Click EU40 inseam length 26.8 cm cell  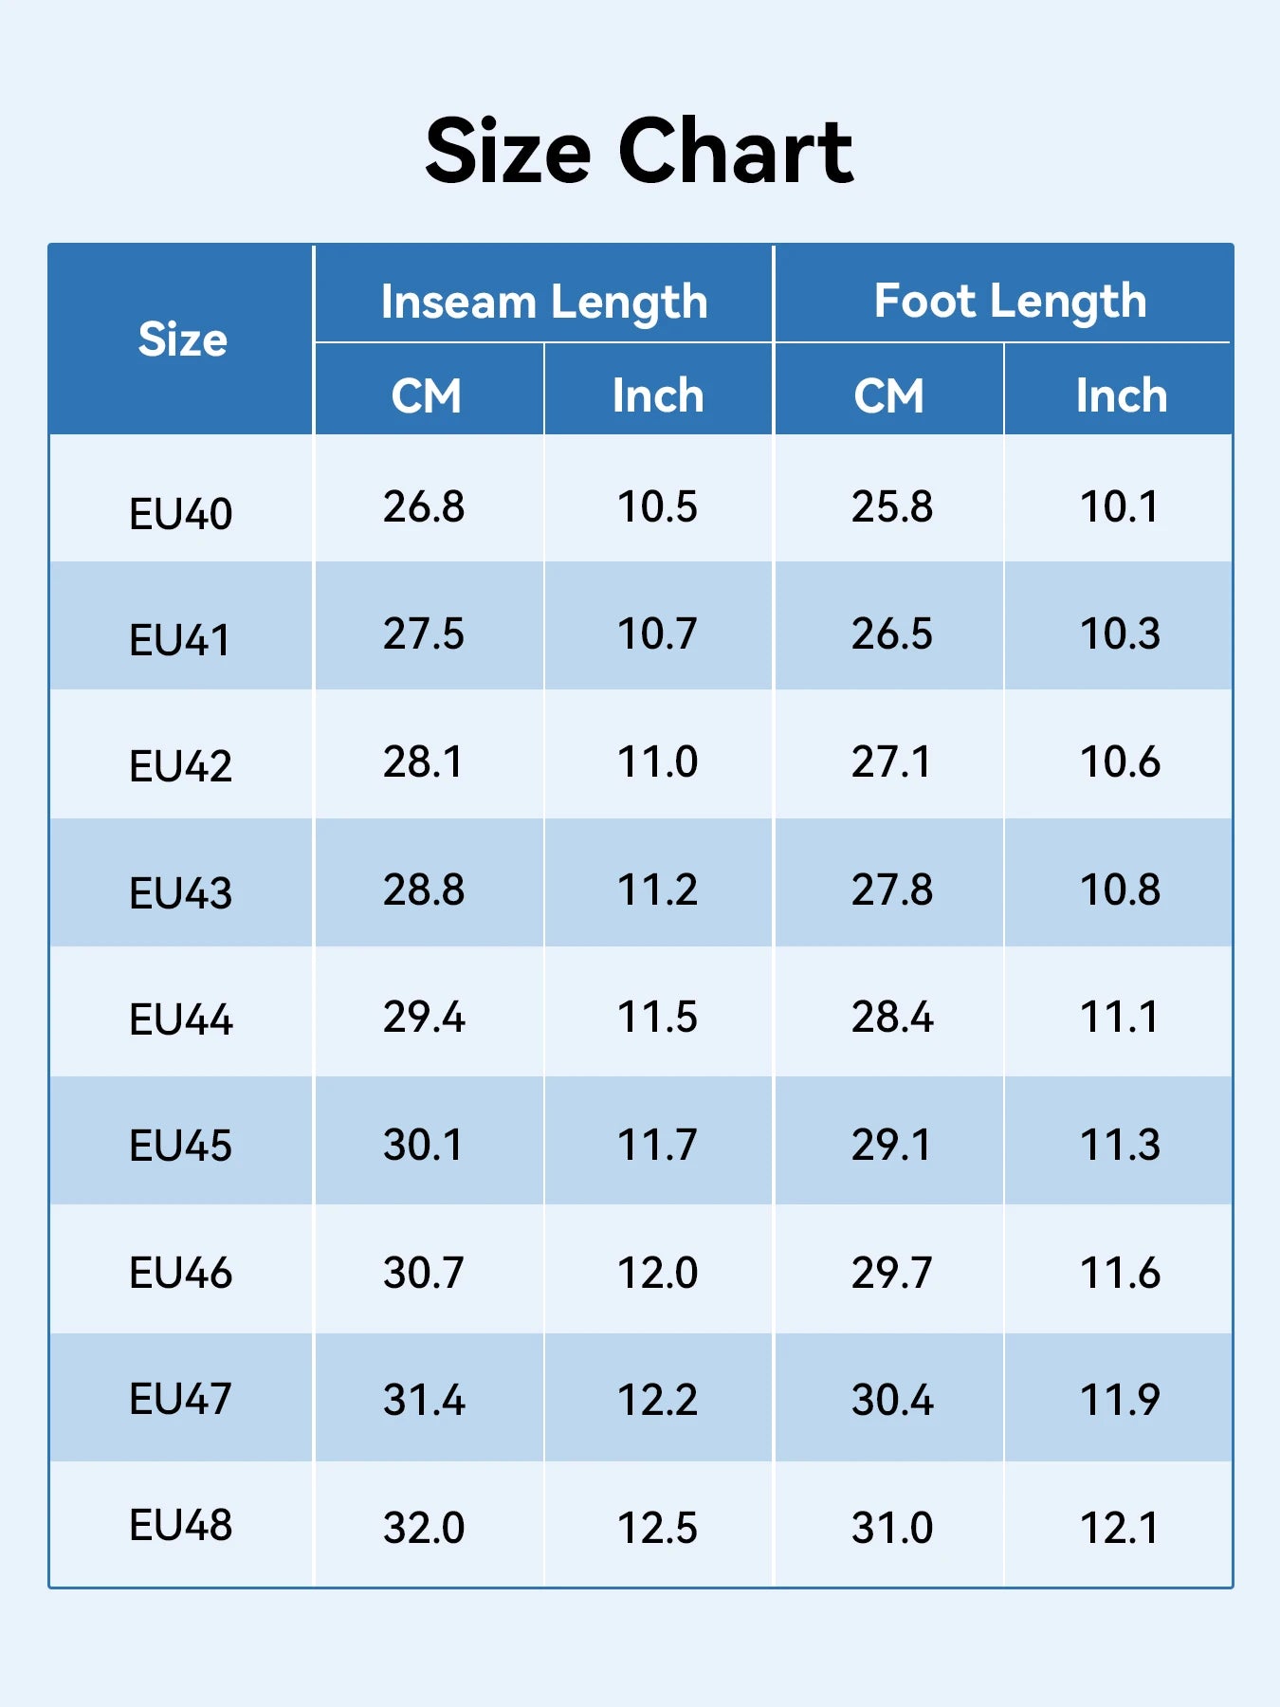pos(424,506)
